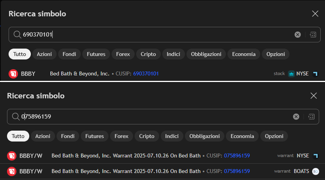Select Tutto filter in bottom dialog
This screenshot has height=180, width=325.
(x=18, y=136)
